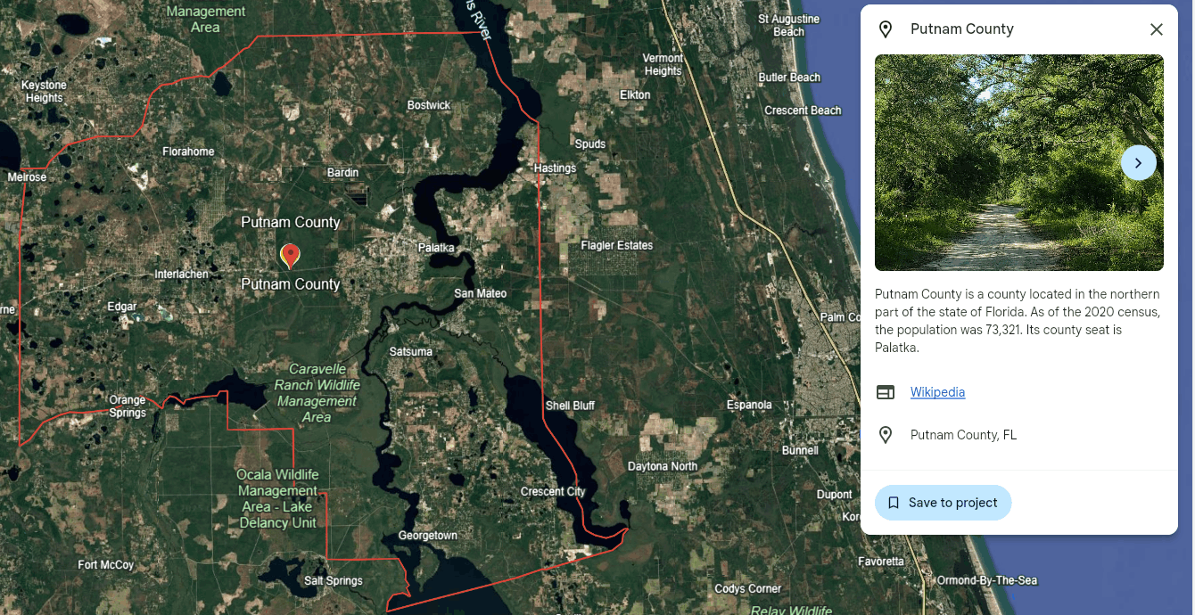Click the Save to project button

point(943,503)
